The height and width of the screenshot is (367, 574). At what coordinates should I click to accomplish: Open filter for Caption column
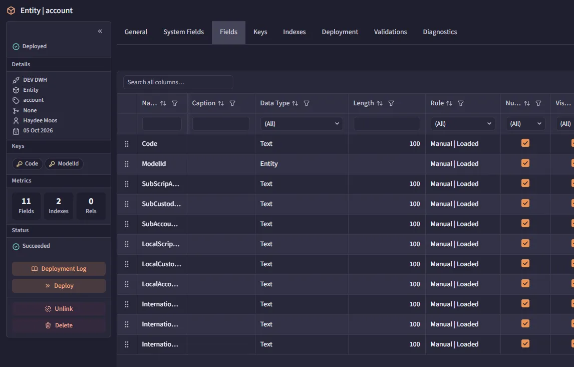(232, 103)
